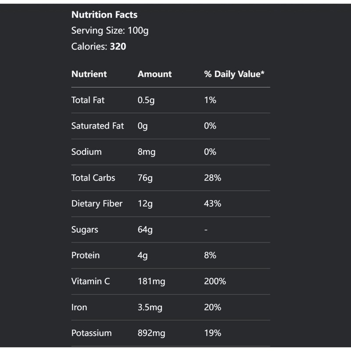Select the Total Carbs 28% daily value
The image size is (351, 351).
212,178
